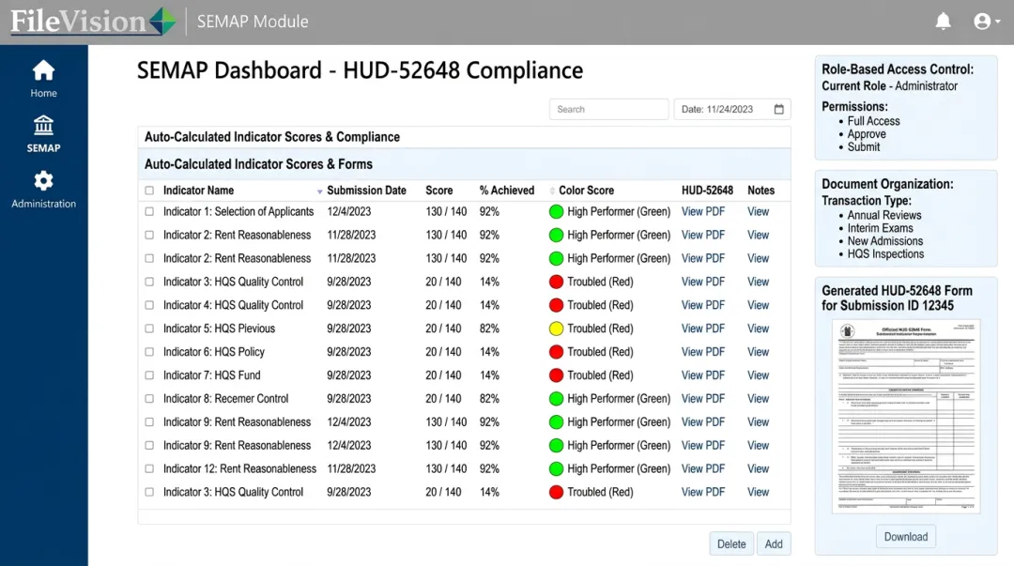Click SEMAP Module title in header
The width and height of the screenshot is (1014, 566).
pyautogui.click(x=253, y=22)
